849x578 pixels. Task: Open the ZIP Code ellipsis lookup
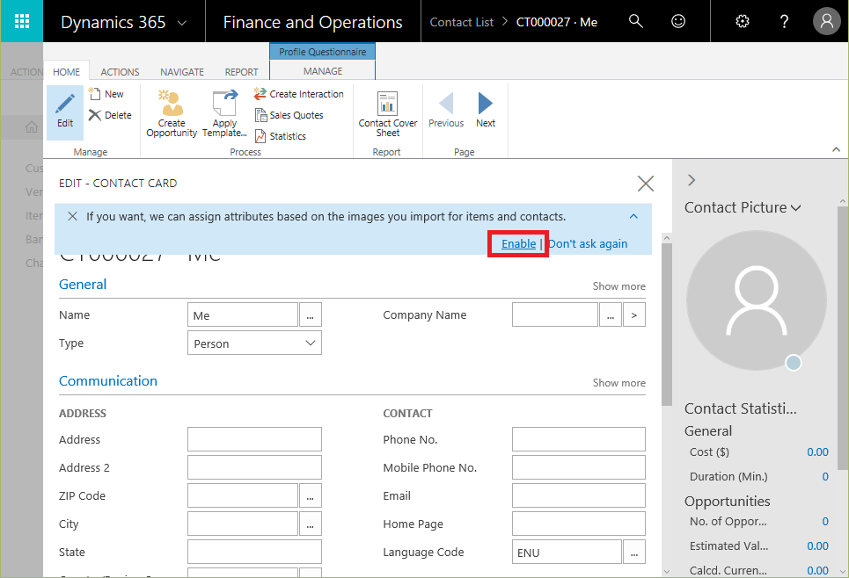click(x=311, y=495)
